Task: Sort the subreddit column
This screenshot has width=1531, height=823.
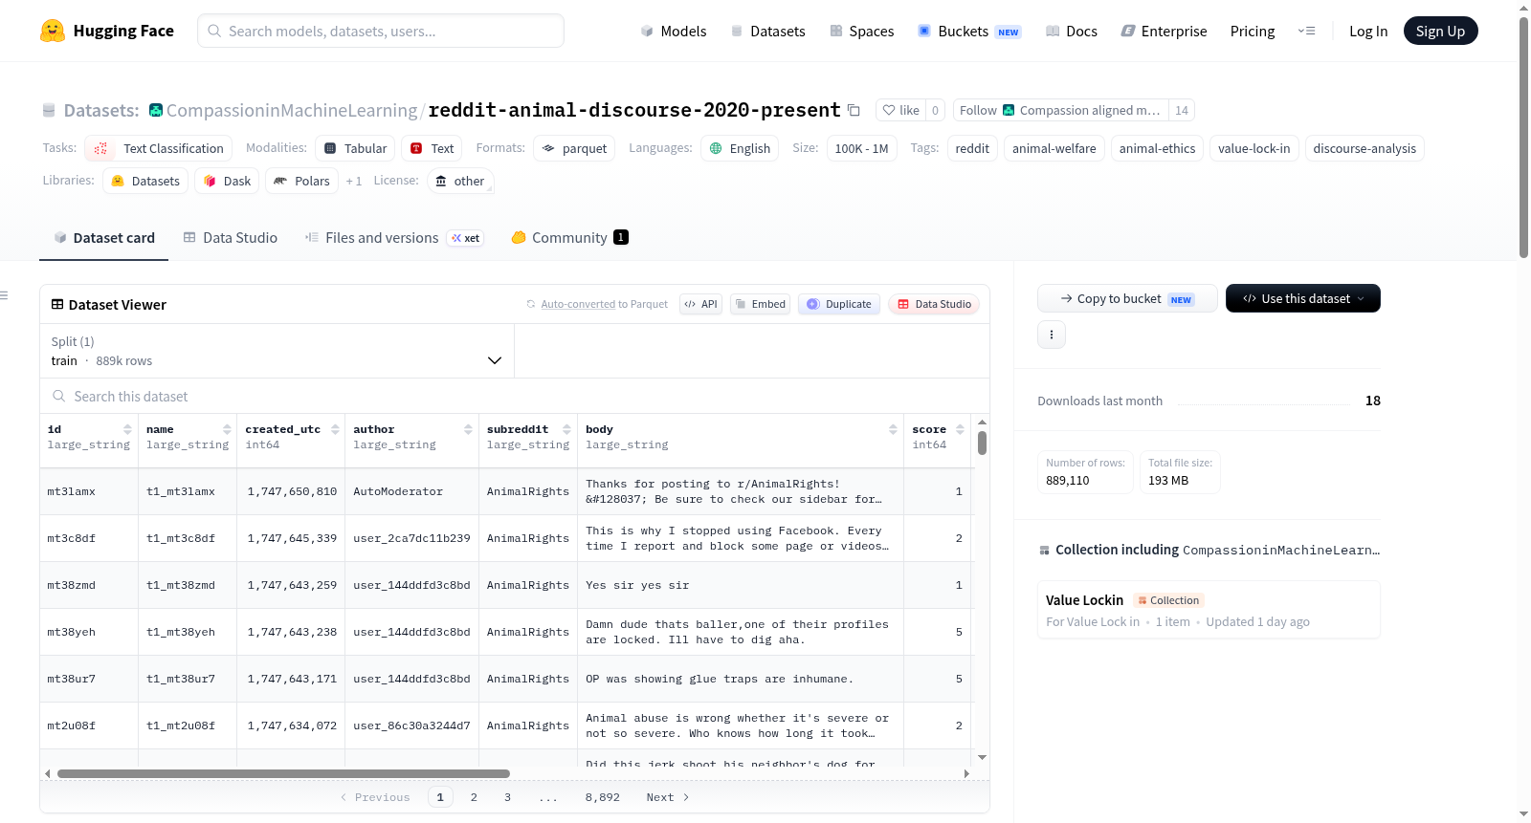Action: (566, 429)
